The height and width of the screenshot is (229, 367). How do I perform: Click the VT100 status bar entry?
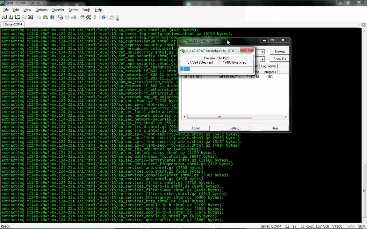tap(337, 226)
